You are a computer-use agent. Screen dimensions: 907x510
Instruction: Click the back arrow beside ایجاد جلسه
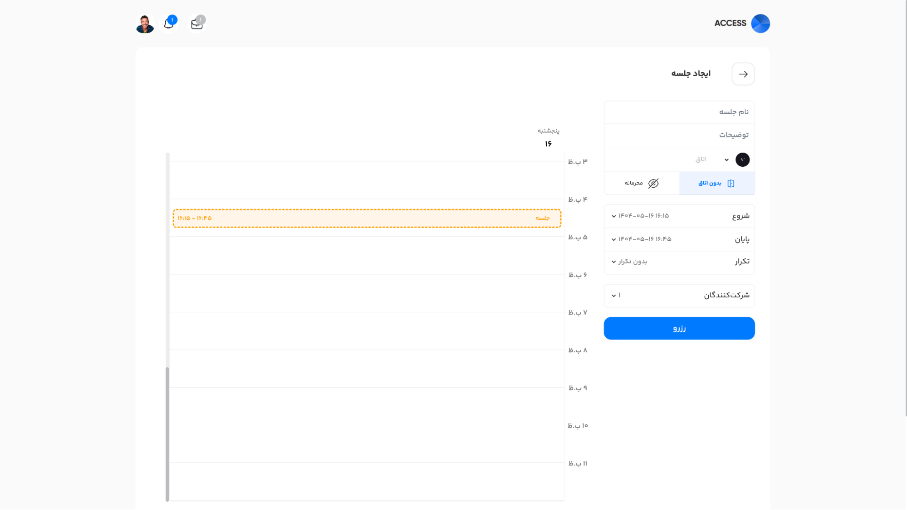[x=743, y=74]
